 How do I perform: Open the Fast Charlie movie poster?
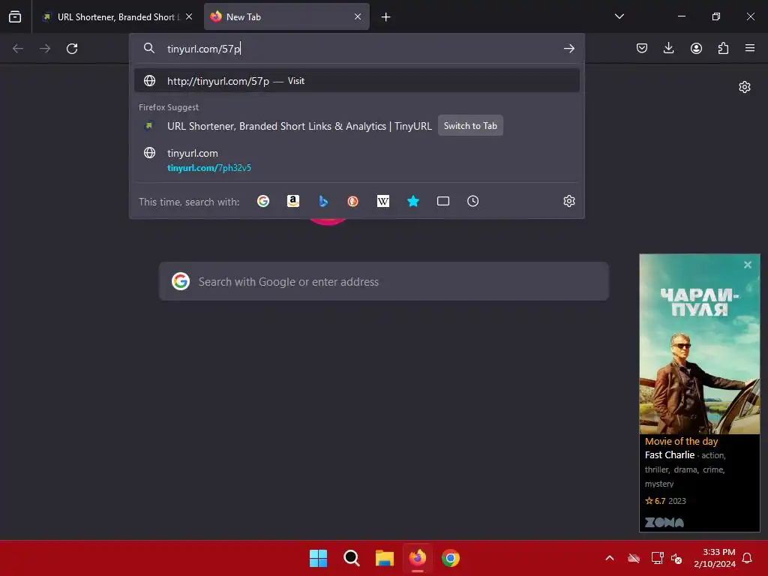click(700, 344)
